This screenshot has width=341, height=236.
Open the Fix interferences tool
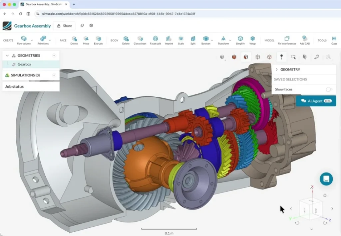click(x=287, y=39)
